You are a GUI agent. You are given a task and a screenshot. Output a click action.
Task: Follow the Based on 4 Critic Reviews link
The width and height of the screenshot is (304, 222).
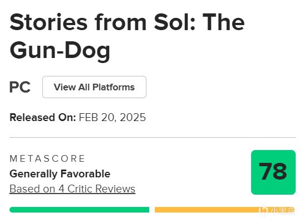(x=72, y=189)
